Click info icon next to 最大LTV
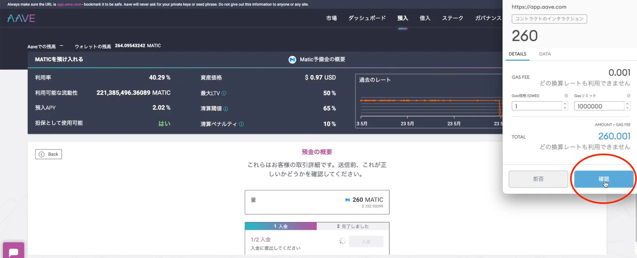637x258 pixels. pos(224,93)
